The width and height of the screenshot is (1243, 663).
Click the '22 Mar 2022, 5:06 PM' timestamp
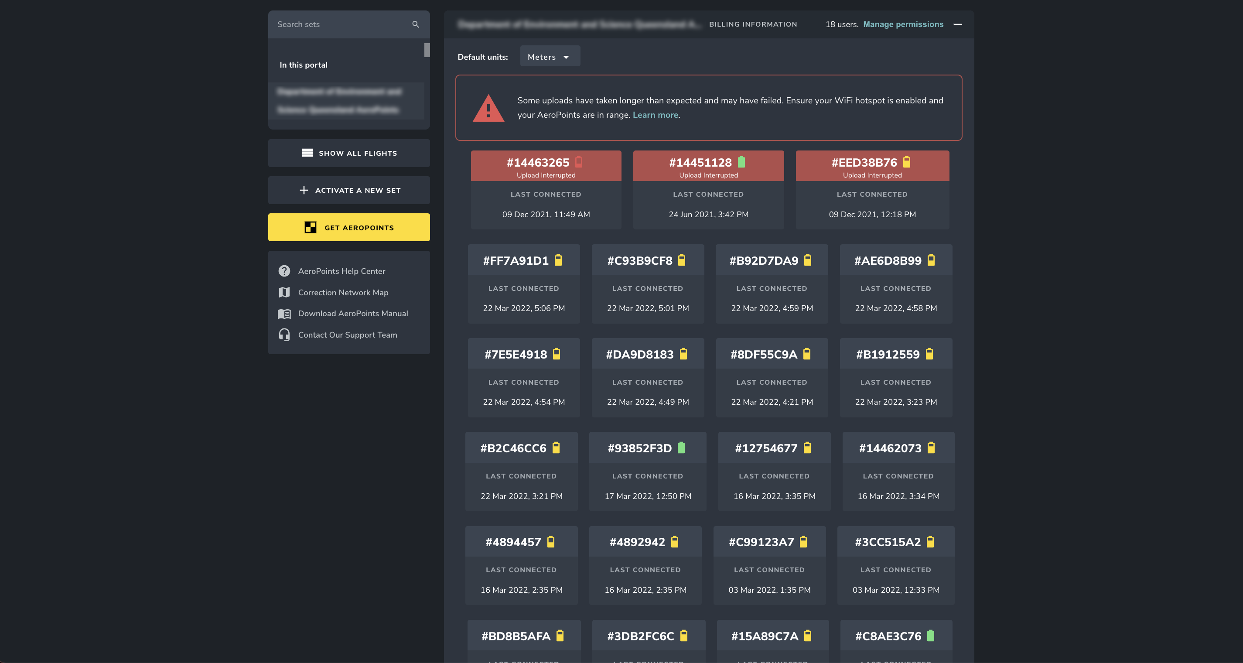tap(523, 308)
